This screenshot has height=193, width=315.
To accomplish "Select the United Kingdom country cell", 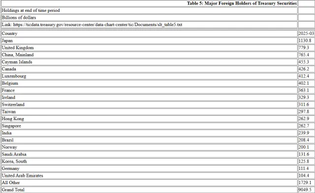I will pyautogui.click(x=149, y=48).
